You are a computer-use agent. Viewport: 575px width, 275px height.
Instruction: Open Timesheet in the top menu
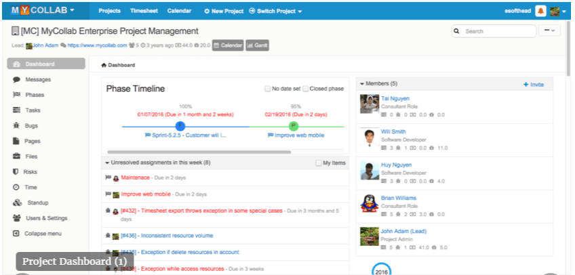click(144, 11)
